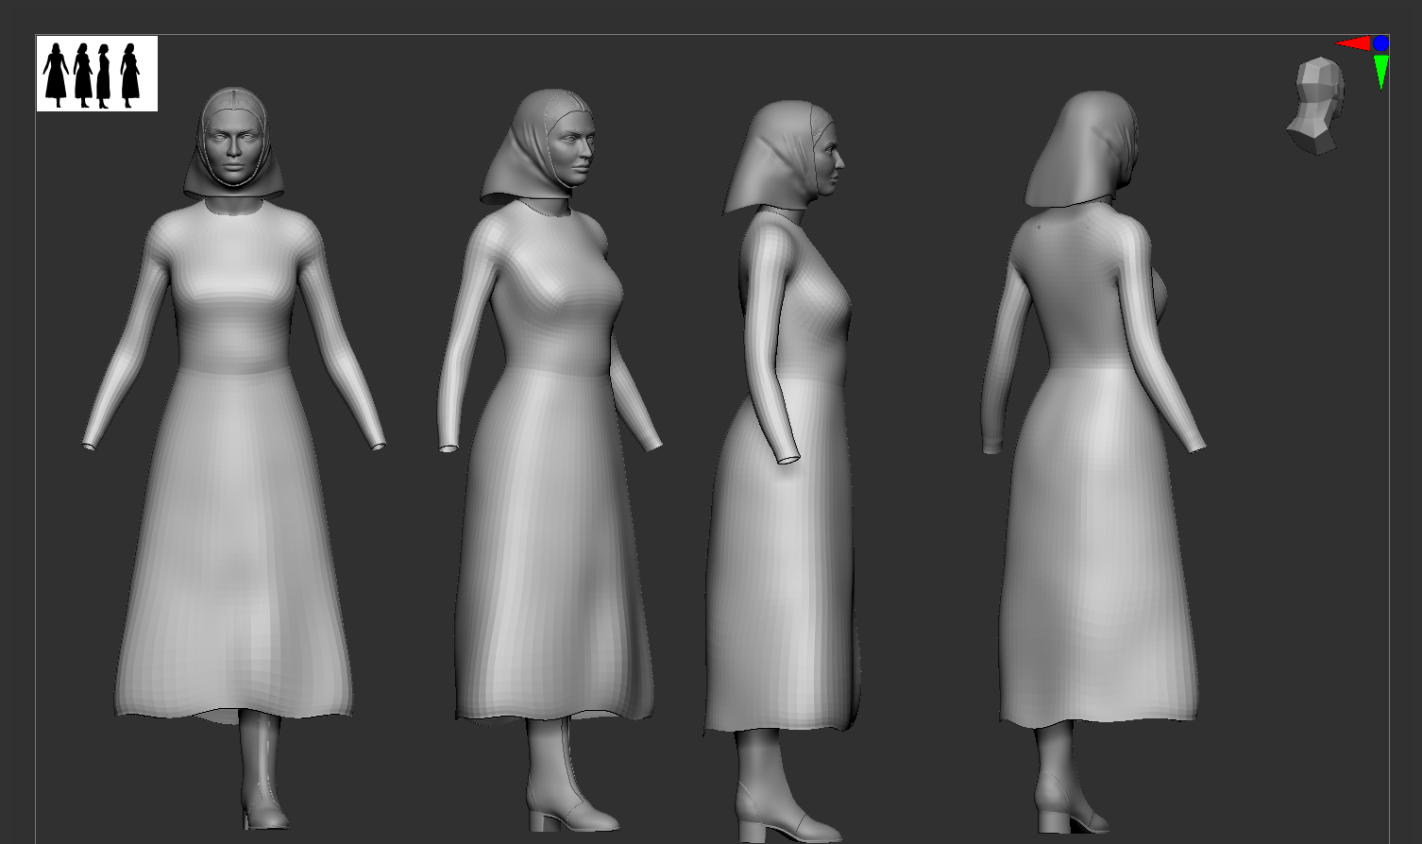Viewport: 1422px width, 844px height.
Task: Click the green Y-axis cone
Action: pos(1381,72)
